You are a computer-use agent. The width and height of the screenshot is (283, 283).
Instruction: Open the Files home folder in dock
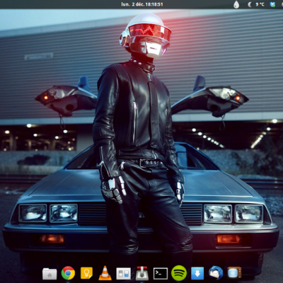pos(50,274)
